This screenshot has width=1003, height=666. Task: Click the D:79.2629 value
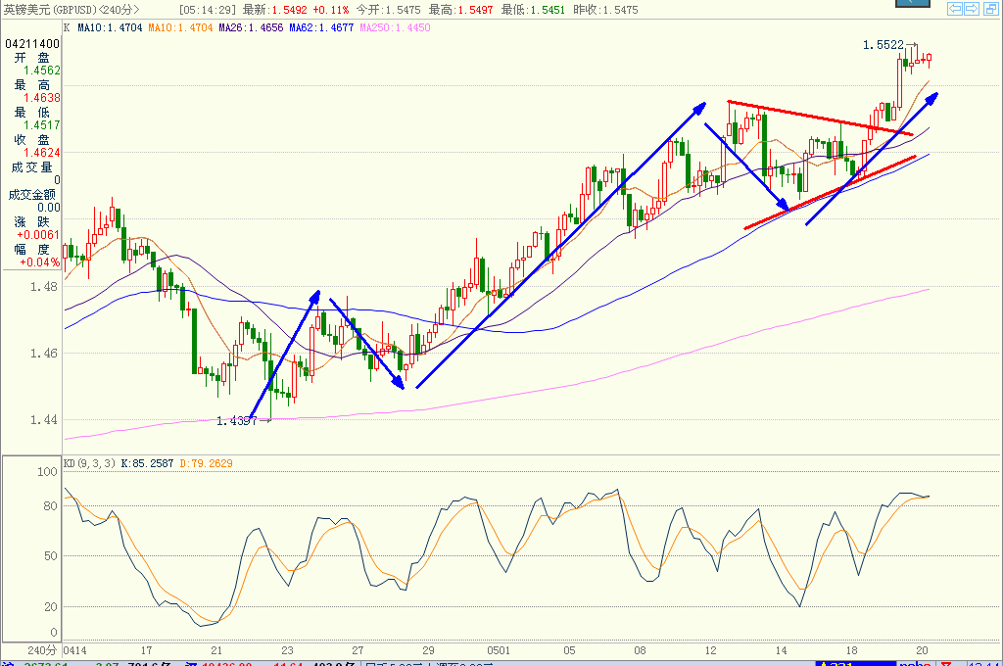pos(206,463)
